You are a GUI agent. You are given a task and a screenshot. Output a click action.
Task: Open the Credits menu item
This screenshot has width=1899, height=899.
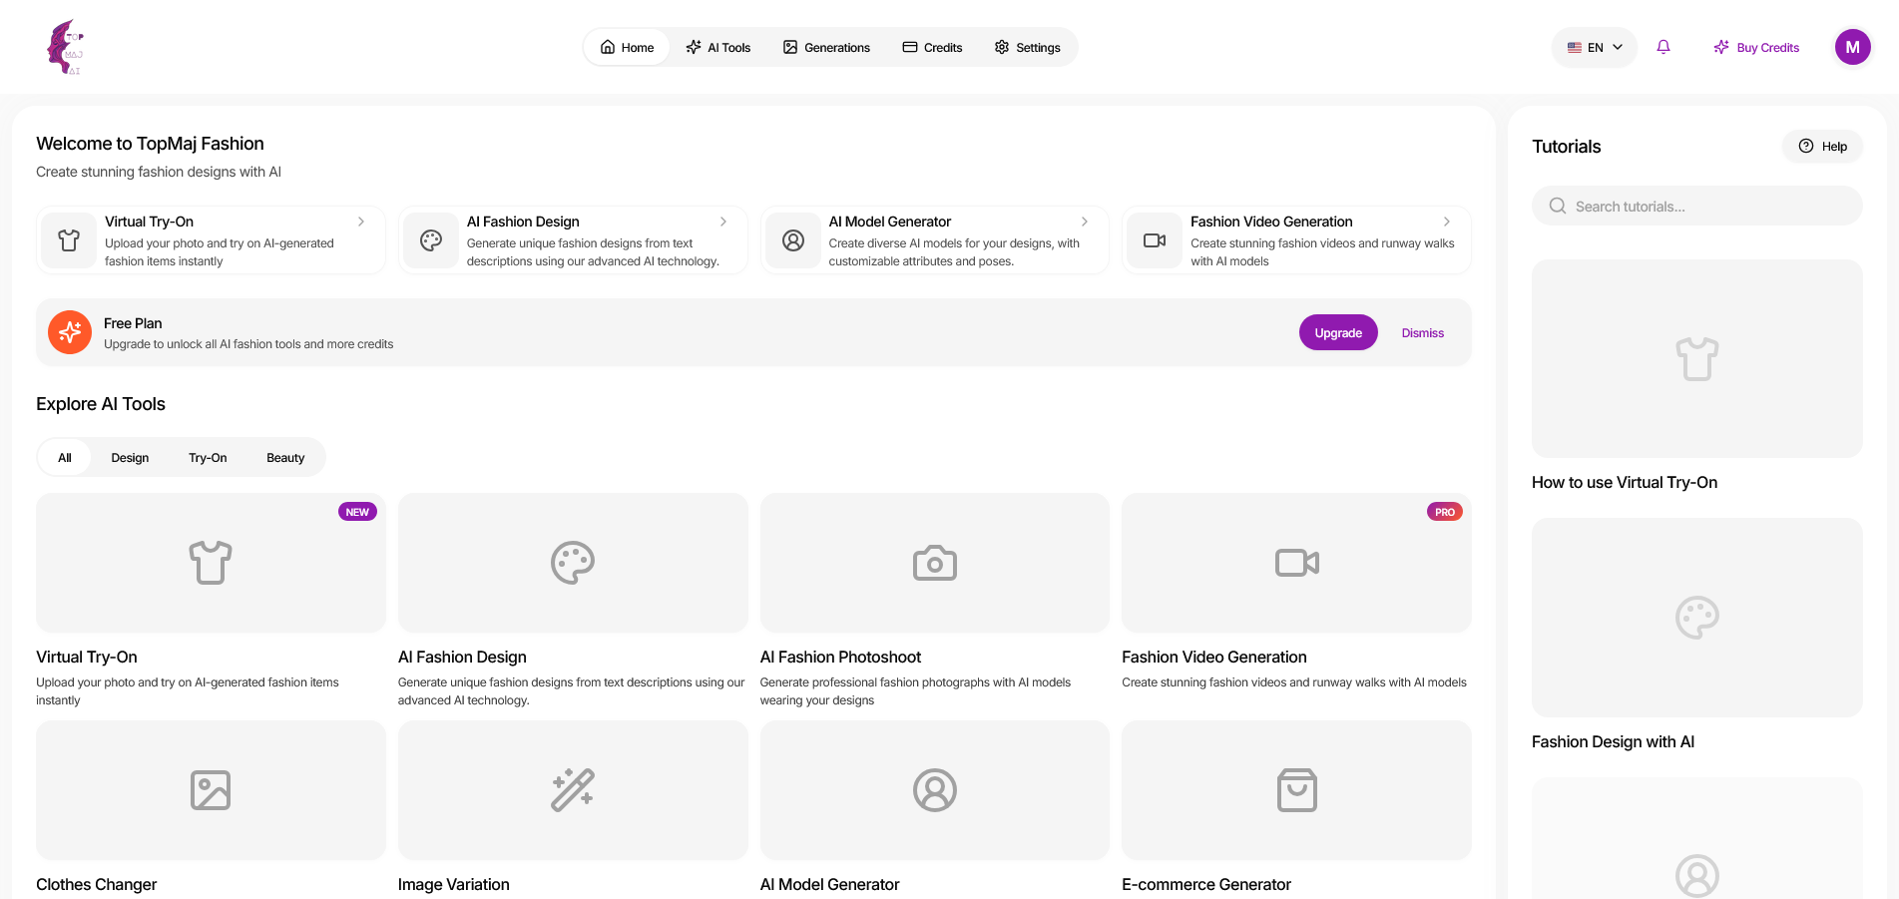[x=931, y=47]
